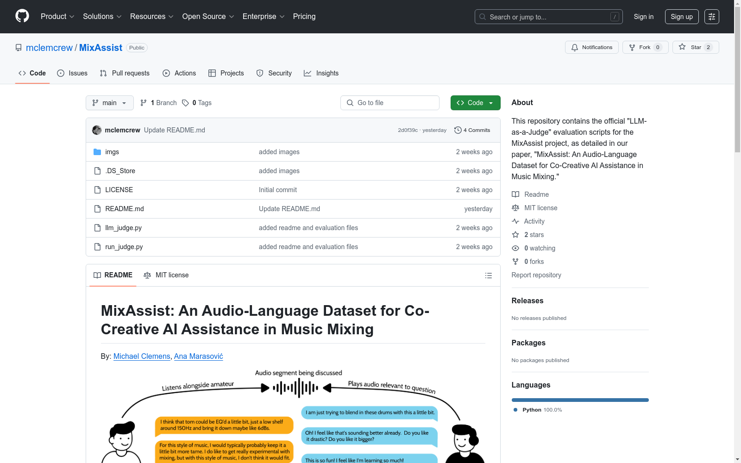Switch to the Projects tab

pos(226,73)
